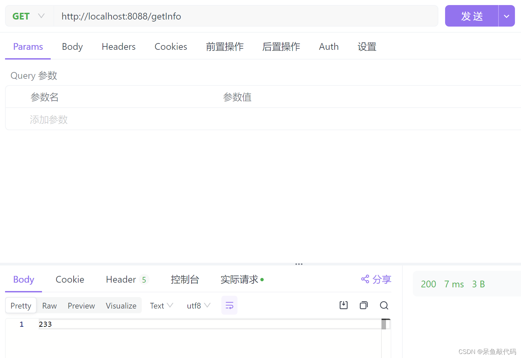Open search in response body
Image resolution: width=521 pixels, height=358 pixels.
[x=384, y=305]
